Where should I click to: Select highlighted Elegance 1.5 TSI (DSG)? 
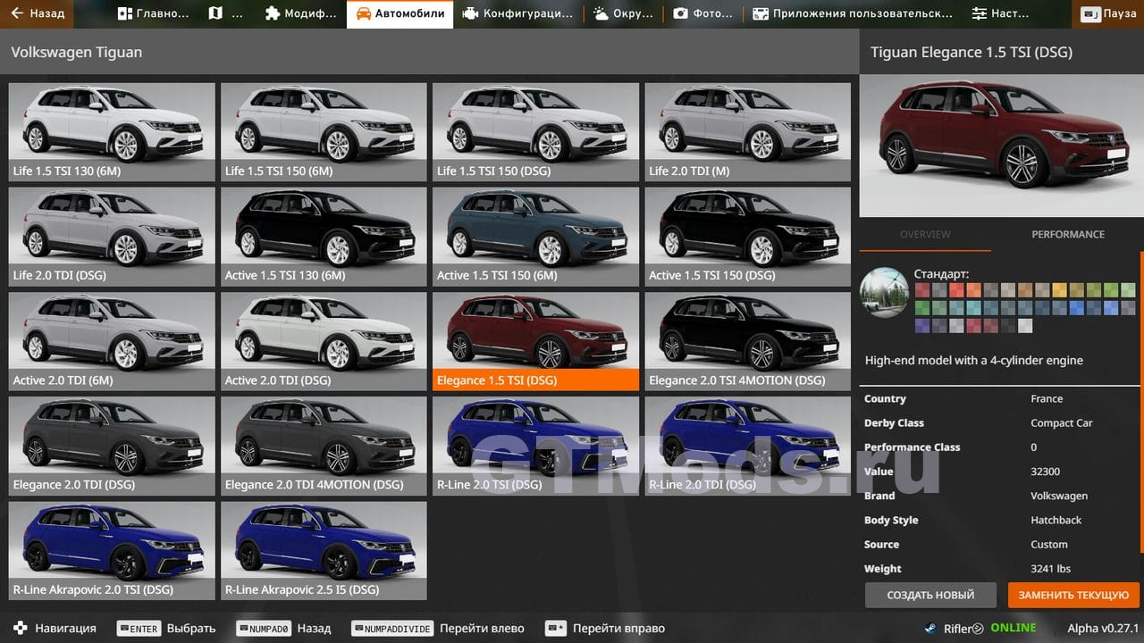(535, 341)
